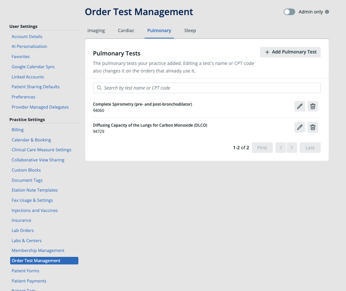Open Elation Note Templates
This screenshot has height=291, width=346.
coord(35,190)
